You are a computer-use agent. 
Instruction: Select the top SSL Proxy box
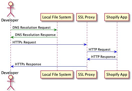click(x=86, y=17)
